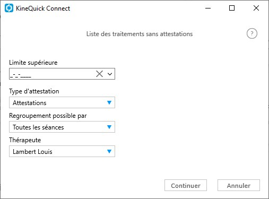
Task: Click the Thérapeute label
Action: [25, 140]
